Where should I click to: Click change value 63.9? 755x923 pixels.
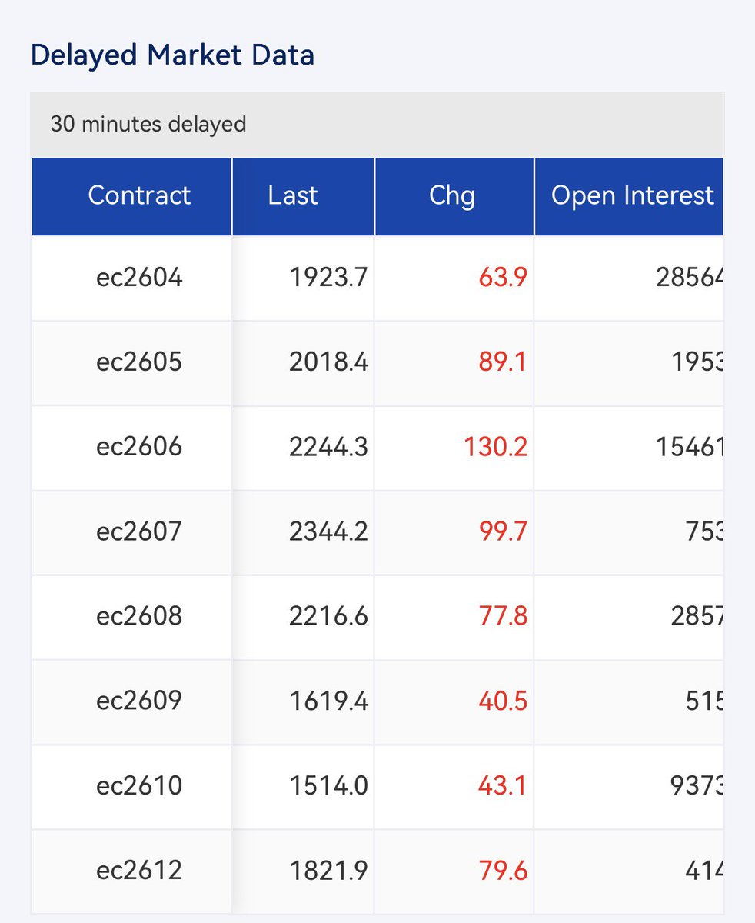503,278
